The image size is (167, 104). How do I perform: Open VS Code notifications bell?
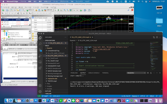click(x=160, y=96)
